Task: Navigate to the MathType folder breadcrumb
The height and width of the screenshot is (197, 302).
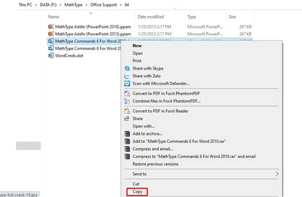Action: pos(74,5)
